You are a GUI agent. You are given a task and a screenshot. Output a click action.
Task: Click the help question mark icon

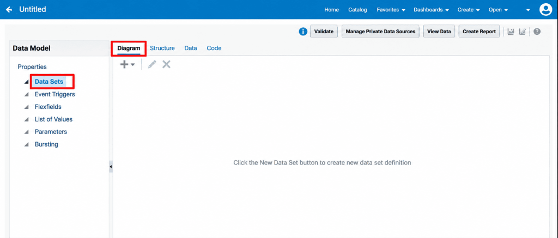(x=537, y=32)
